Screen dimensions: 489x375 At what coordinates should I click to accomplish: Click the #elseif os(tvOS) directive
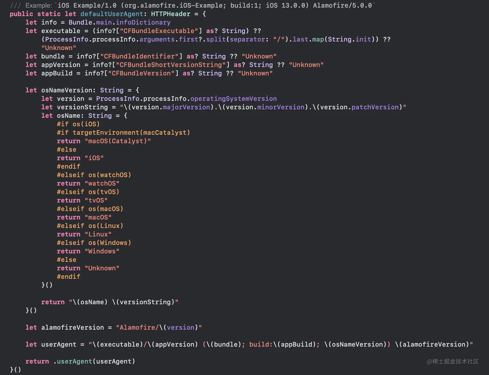pos(88,192)
